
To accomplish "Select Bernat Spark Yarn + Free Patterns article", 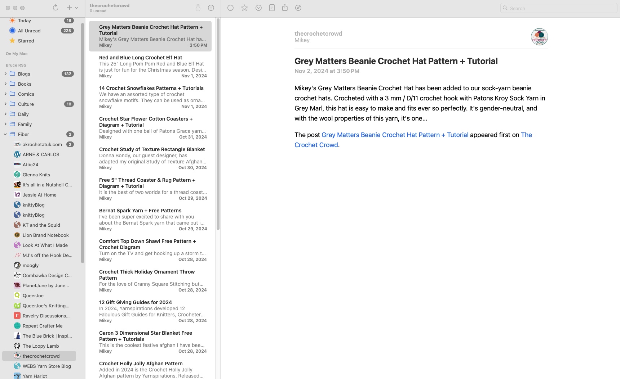I will click(x=150, y=220).
